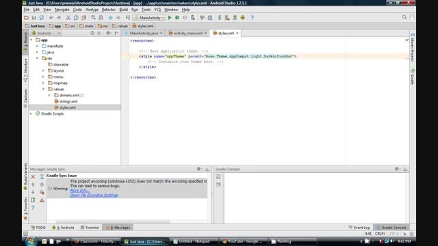Click the Paste toolbar icon

tap(83, 18)
